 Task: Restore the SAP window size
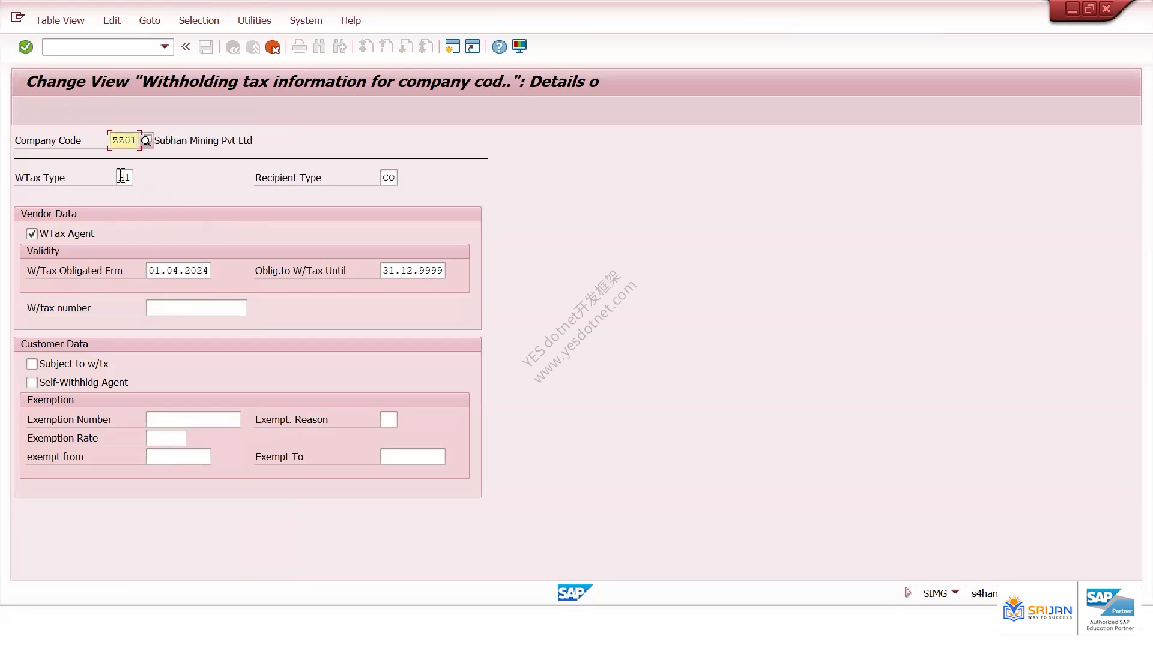(1089, 9)
